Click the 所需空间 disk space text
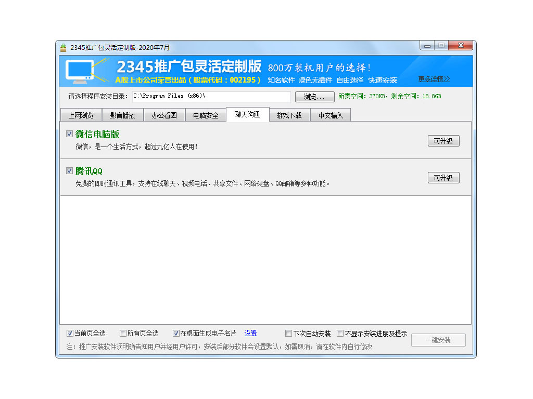 [389, 96]
